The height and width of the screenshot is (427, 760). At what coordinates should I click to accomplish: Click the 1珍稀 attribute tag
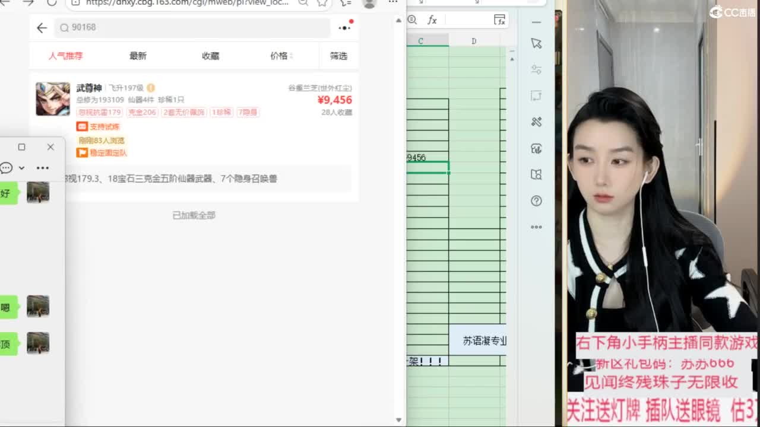point(221,112)
